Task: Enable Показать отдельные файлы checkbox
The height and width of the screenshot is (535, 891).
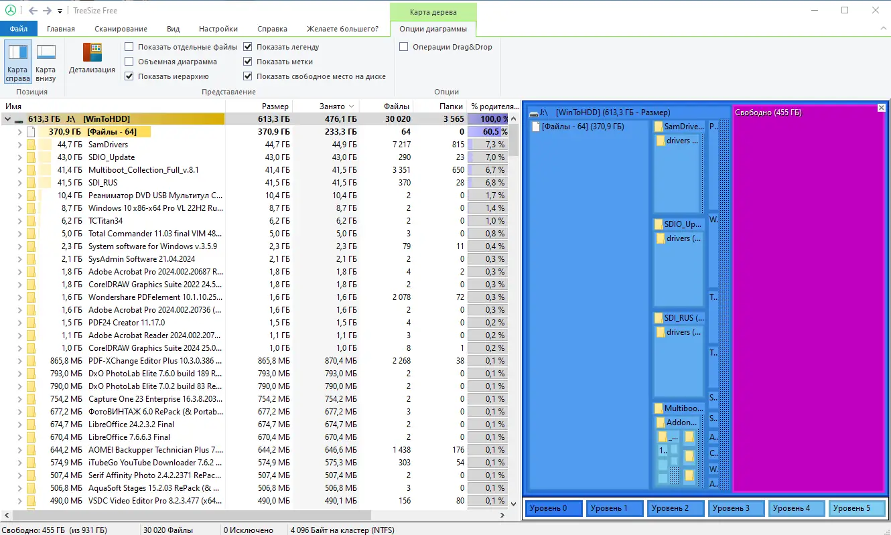Action: (x=129, y=47)
